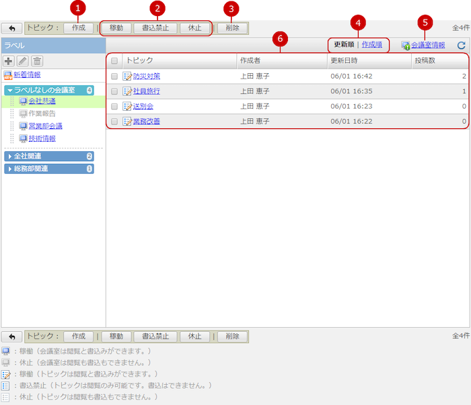This screenshot has height=405, width=471.
Task: Expand the 全社関連 label group
Action: point(9,156)
